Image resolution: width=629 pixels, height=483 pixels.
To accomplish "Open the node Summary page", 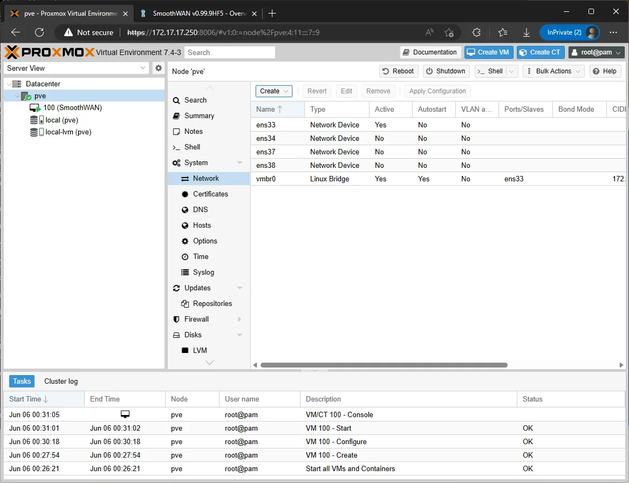I will click(209, 116).
